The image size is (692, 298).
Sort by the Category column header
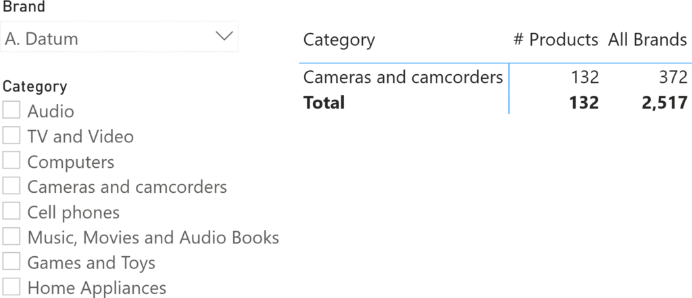click(339, 40)
